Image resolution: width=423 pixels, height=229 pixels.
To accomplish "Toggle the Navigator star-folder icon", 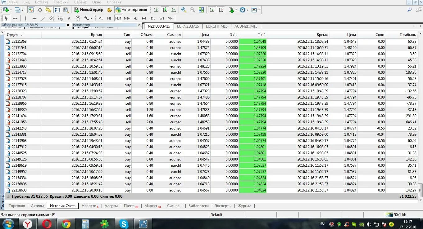I will (48, 10).
